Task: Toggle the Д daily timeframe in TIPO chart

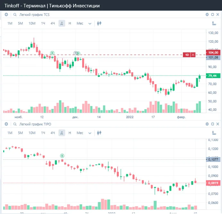Action: [62, 133]
